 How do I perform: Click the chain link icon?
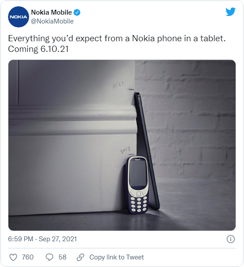(x=80, y=257)
